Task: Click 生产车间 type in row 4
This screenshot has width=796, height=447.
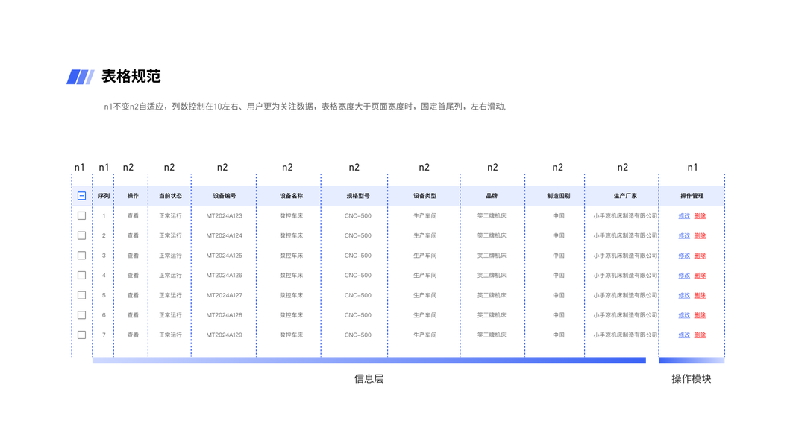Action: point(425,275)
